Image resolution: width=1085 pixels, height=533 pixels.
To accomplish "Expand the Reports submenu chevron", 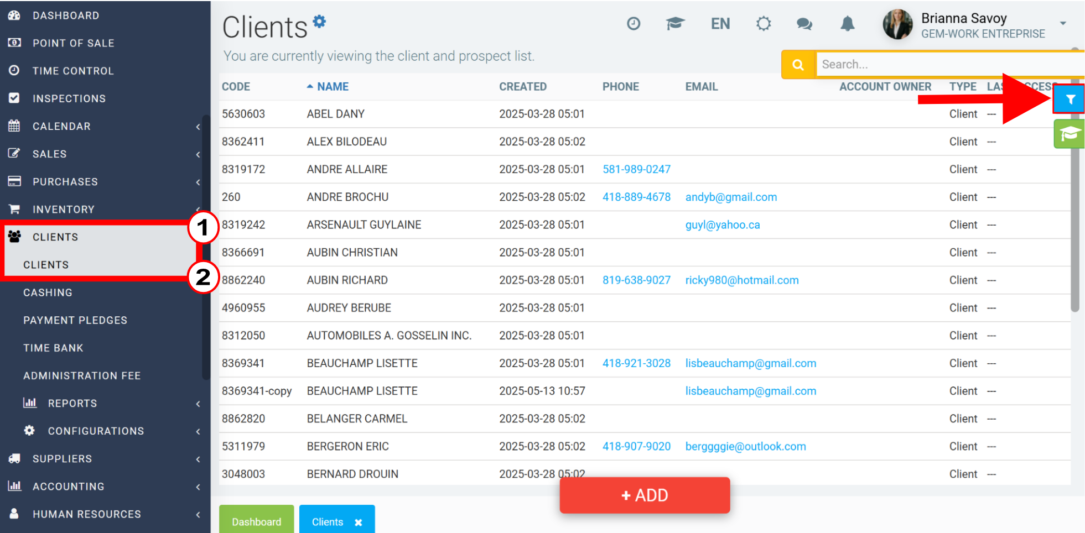I will coord(198,404).
